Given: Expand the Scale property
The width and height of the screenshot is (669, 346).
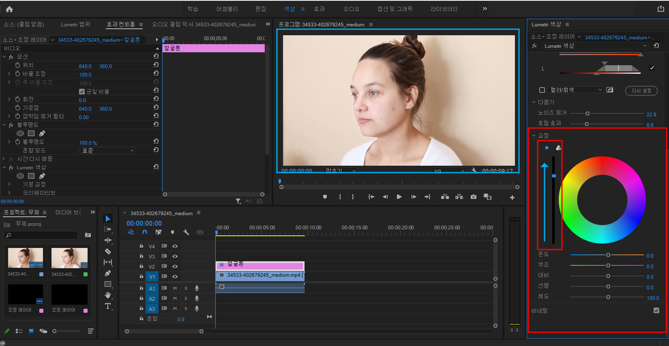Looking at the screenshot, I should (x=9, y=74).
